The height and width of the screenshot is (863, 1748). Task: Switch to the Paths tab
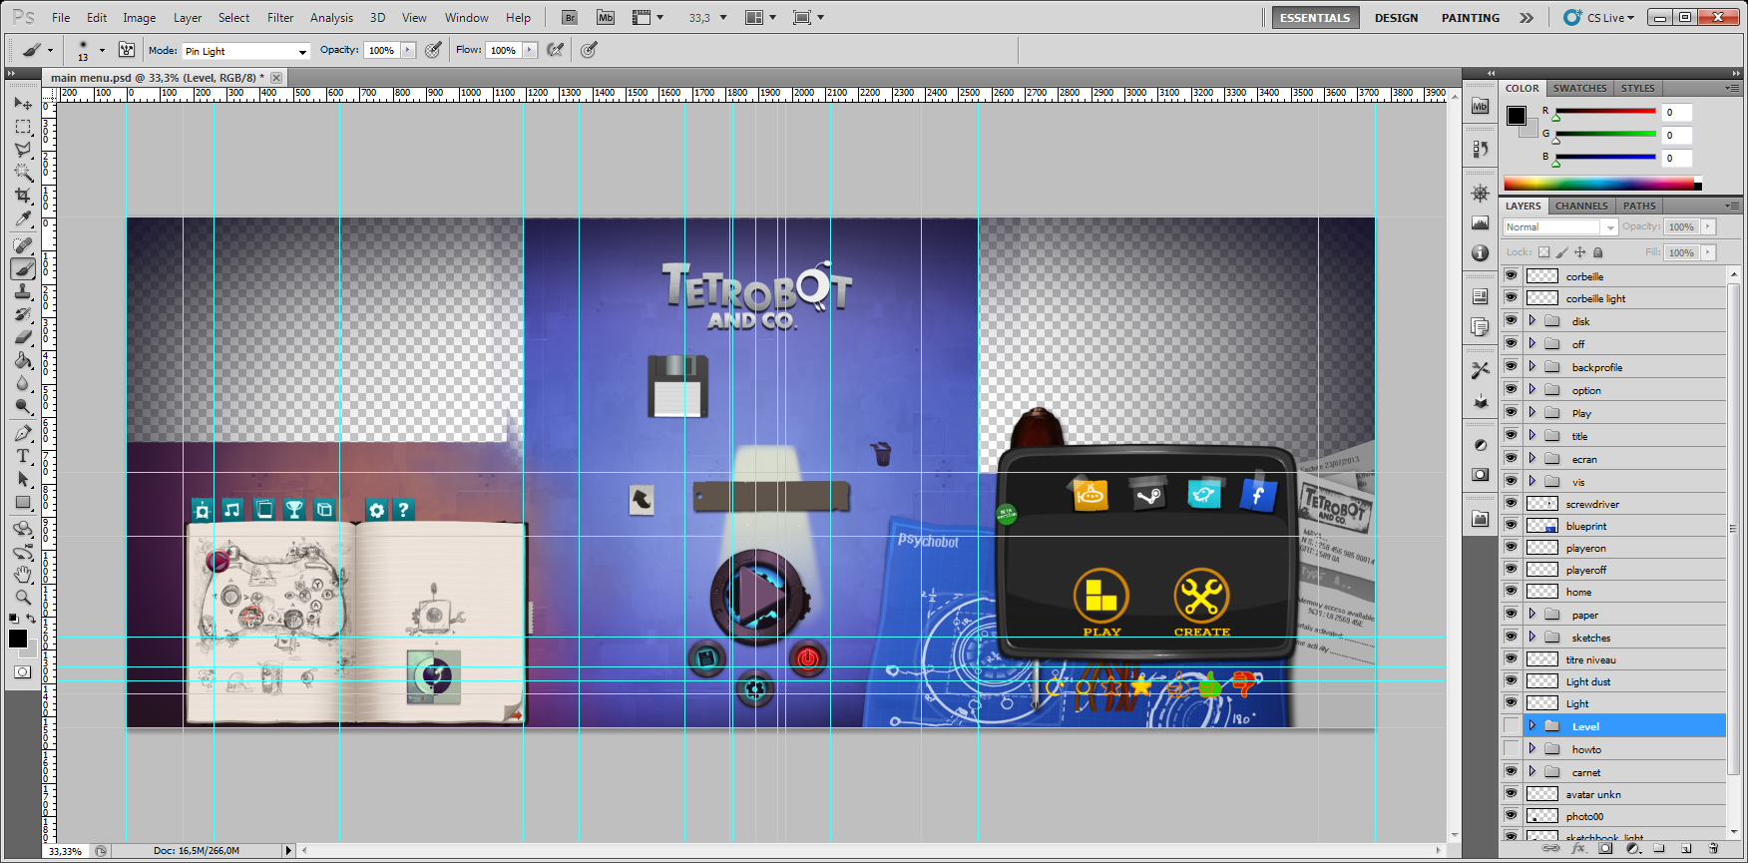pos(1638,206)
